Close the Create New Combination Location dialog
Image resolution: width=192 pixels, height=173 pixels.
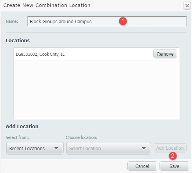(187, 5)
